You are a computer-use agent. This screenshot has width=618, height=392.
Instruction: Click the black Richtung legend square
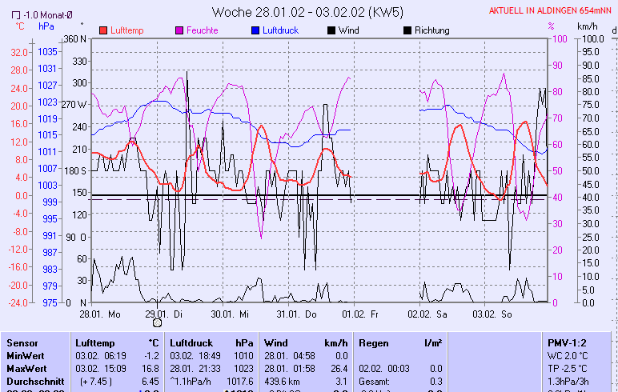pos(407,30)
